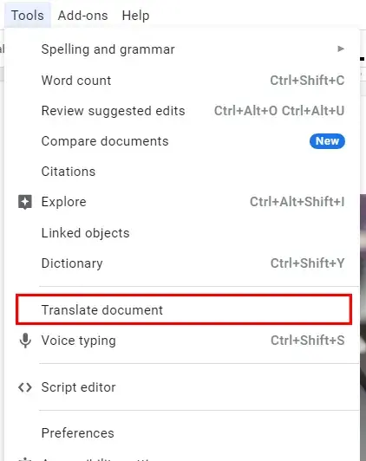Click the Voice typing microphone icon
Screen dimensions: 366x461
25,341
